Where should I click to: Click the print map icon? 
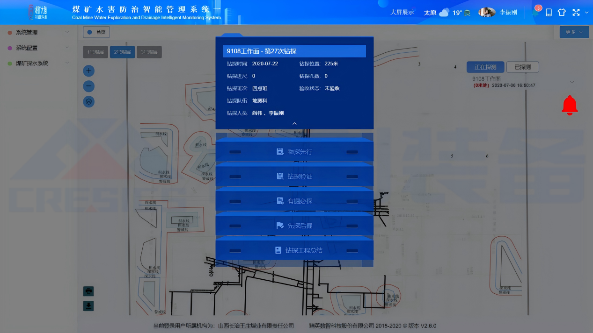click(88, 291)
